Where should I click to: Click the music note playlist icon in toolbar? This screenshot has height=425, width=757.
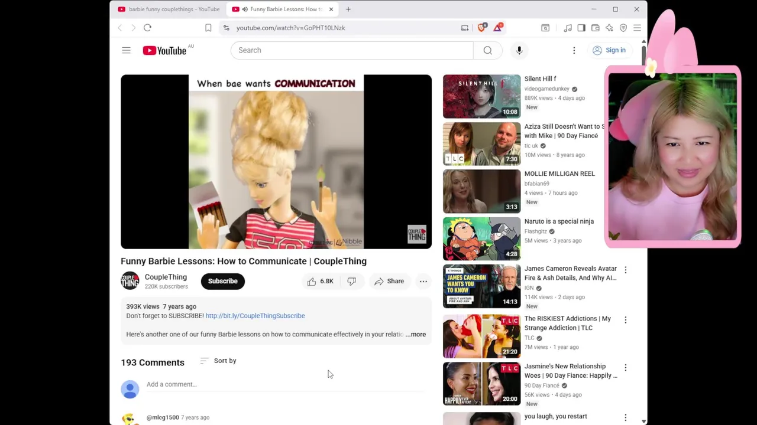[568, 28]
